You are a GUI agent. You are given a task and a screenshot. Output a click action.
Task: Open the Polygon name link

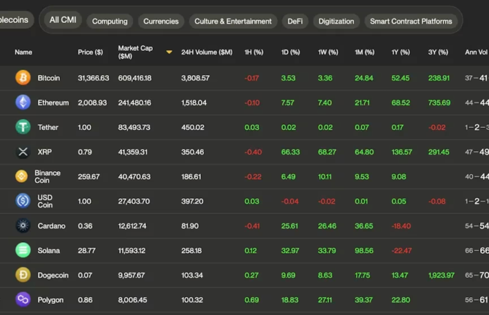pyautogui.click(x=50, y=300)
